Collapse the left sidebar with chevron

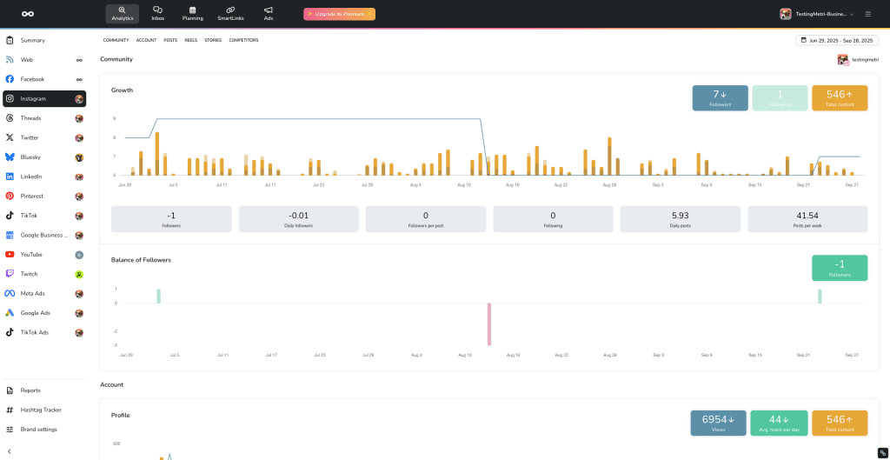pyautogui.click(x=9, y=452)
